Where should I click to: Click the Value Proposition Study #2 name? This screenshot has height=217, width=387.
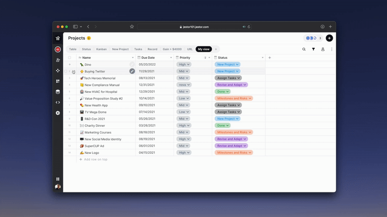coord(104,98)
